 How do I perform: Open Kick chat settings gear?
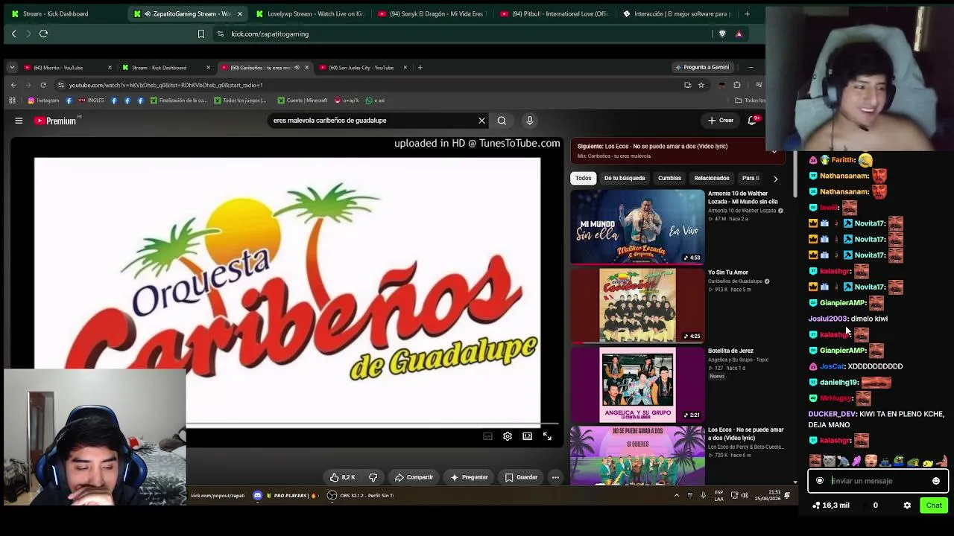point(907,505)
